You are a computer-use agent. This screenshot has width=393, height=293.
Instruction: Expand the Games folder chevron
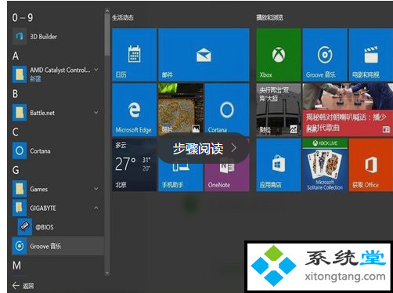(96, 189)
